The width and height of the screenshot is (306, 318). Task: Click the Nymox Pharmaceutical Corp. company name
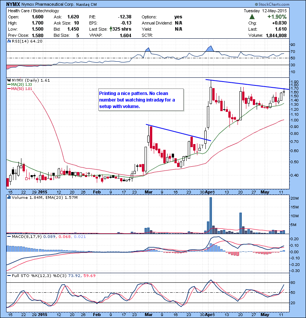[x=48, y=4]
